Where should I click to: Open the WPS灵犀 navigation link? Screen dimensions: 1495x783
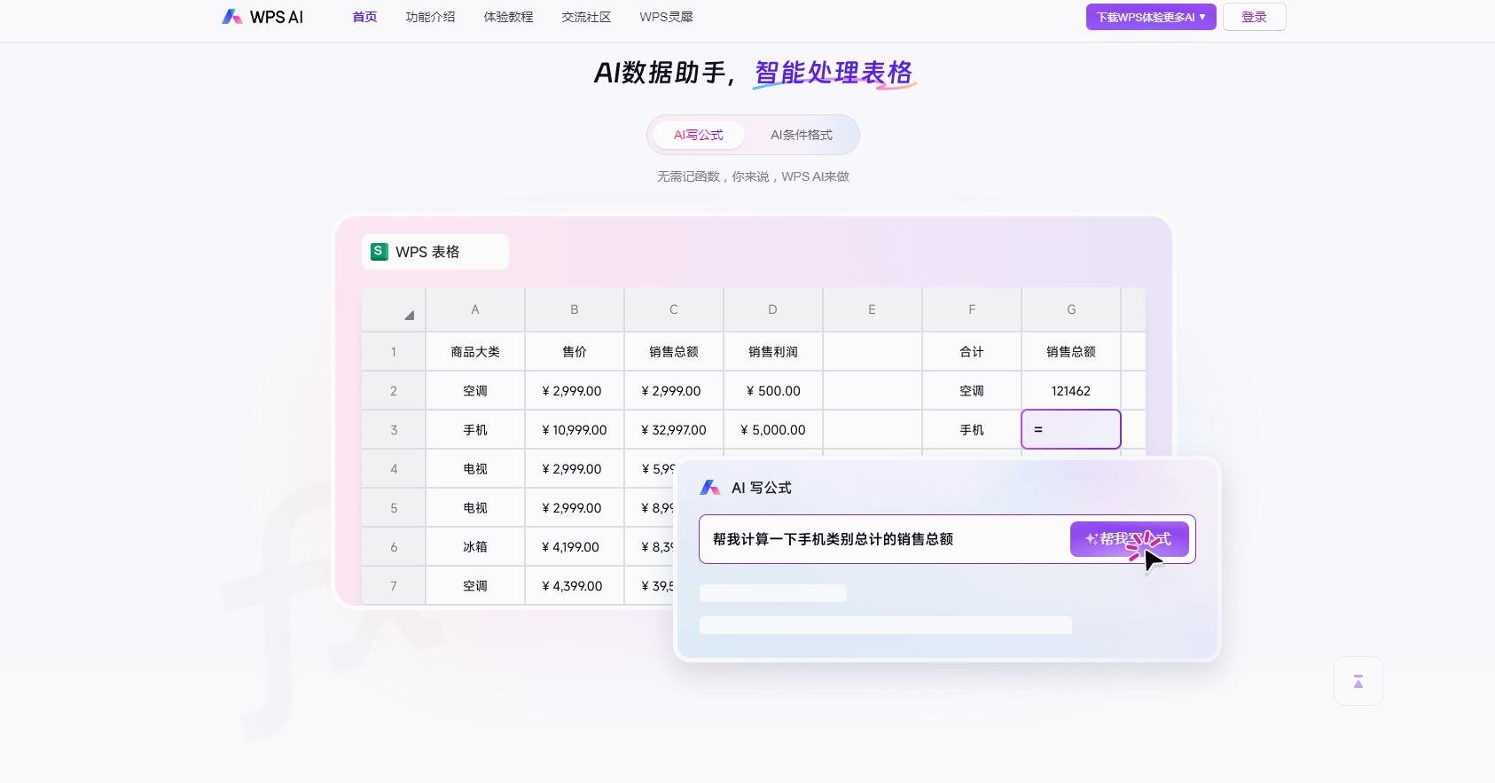coord(666,17)
